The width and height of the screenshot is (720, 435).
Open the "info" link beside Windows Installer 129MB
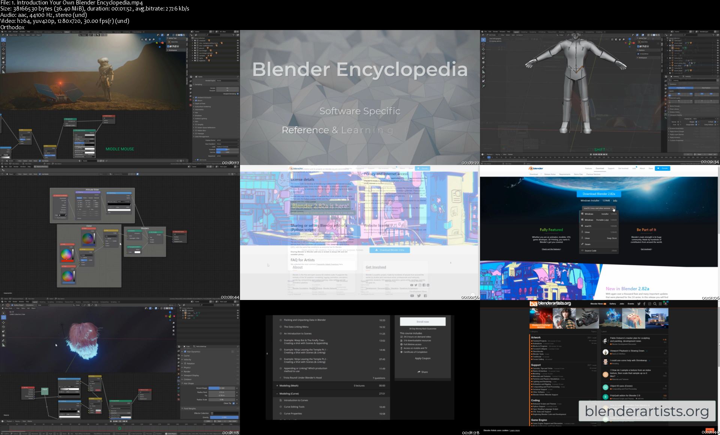pos(615,201)
